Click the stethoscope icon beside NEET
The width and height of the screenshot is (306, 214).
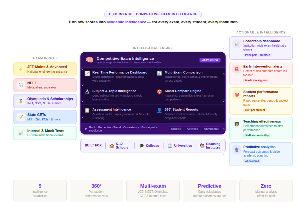point(21,85)
